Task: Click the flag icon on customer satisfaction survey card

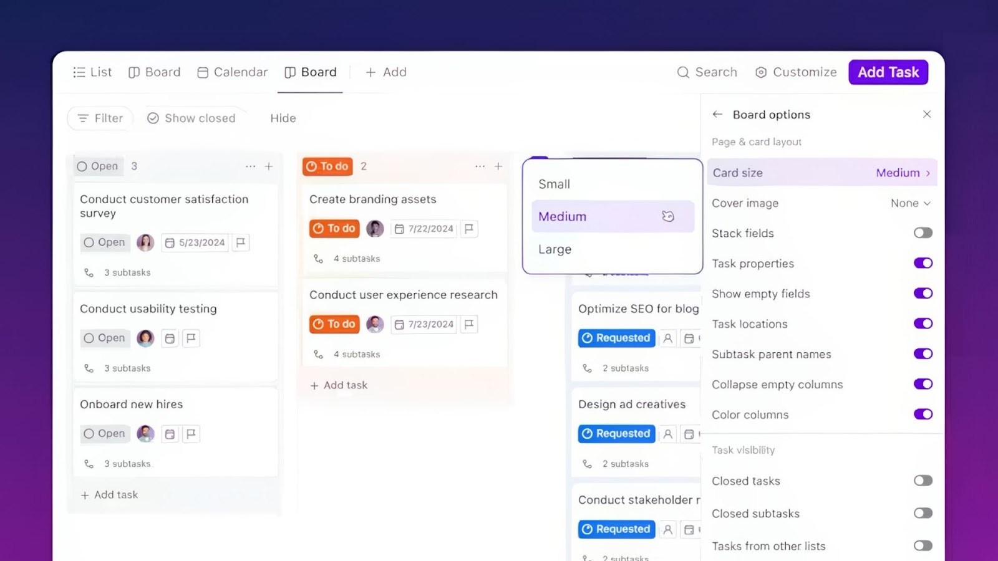Action: pos(241,242)
